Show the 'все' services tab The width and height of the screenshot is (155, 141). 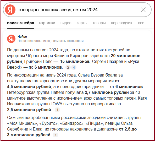pyautogui.click(x=141, y=23)
